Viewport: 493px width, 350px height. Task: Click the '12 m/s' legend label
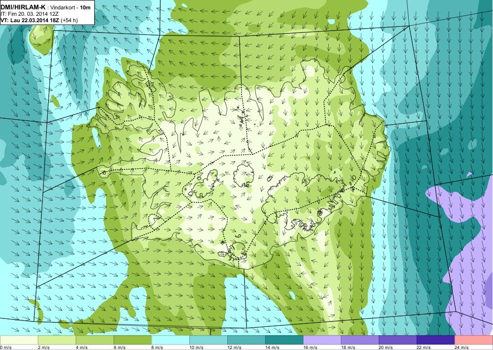[235, 348]
